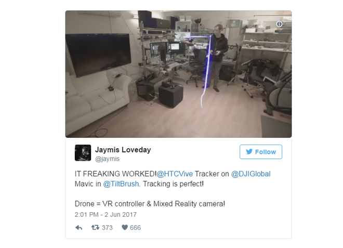Click the Twitter bird icon in Follow

tap(249, 151)
